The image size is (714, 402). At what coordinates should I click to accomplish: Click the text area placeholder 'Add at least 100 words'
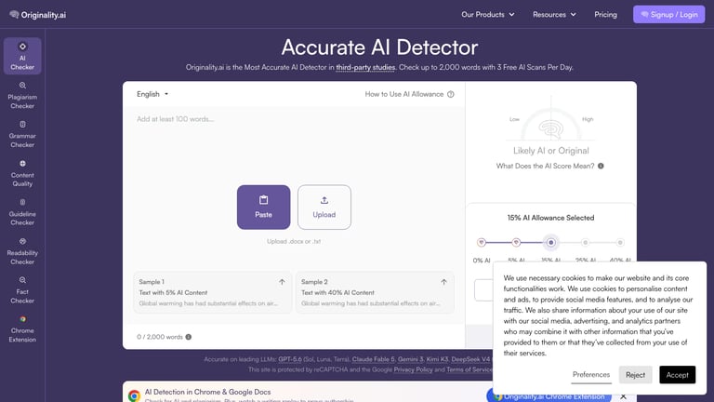176,119
